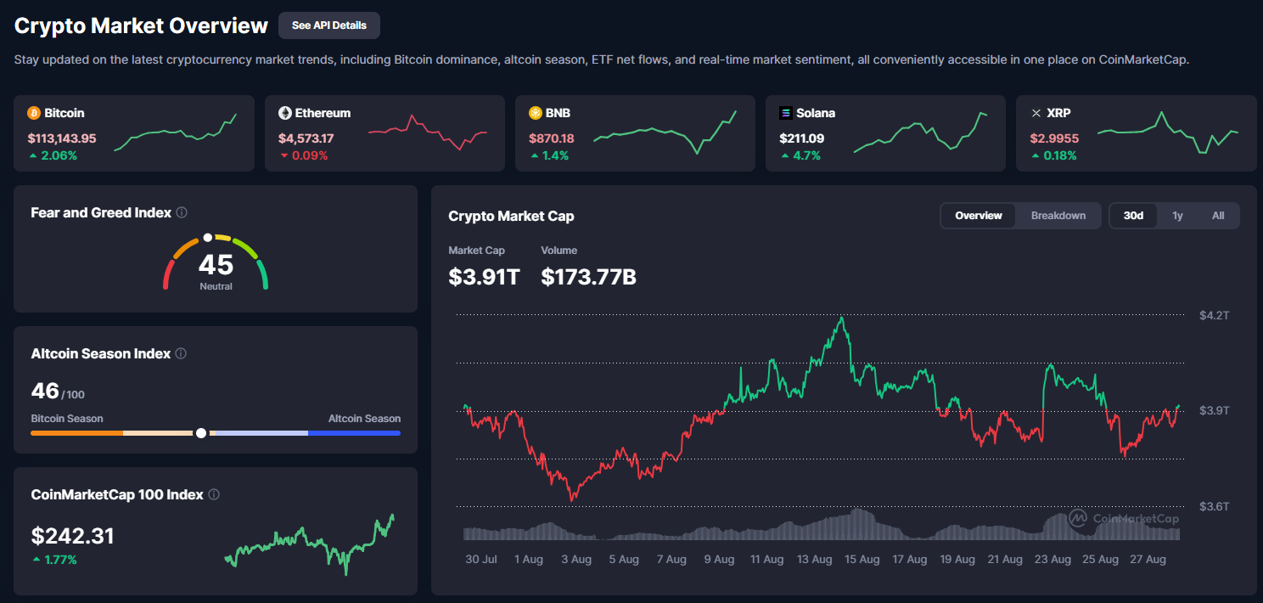Click the 13 Aug market cap peak
Image resolution: width=1263 pixels, height=603 pixels.
pyautogui.click(x=841, y=318)
